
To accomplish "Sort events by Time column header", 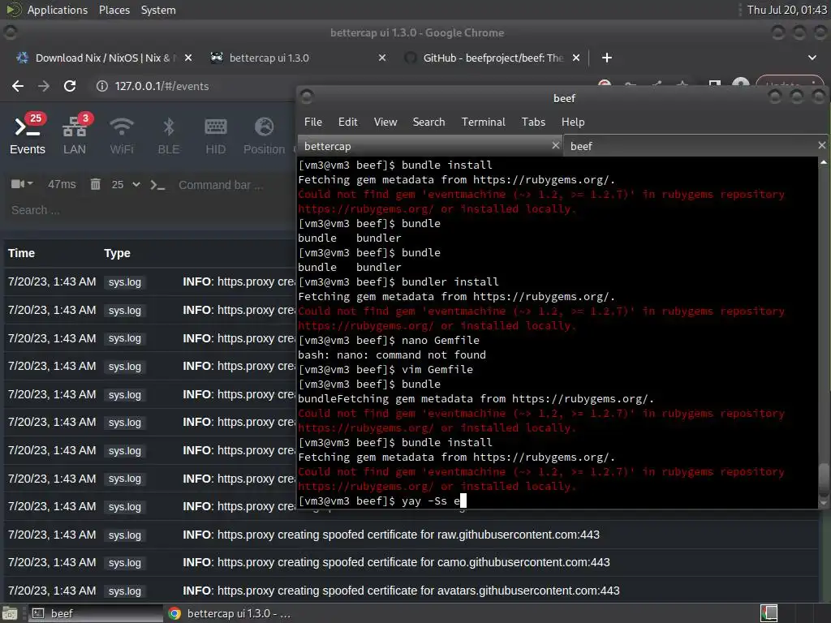I will point(21,253).
